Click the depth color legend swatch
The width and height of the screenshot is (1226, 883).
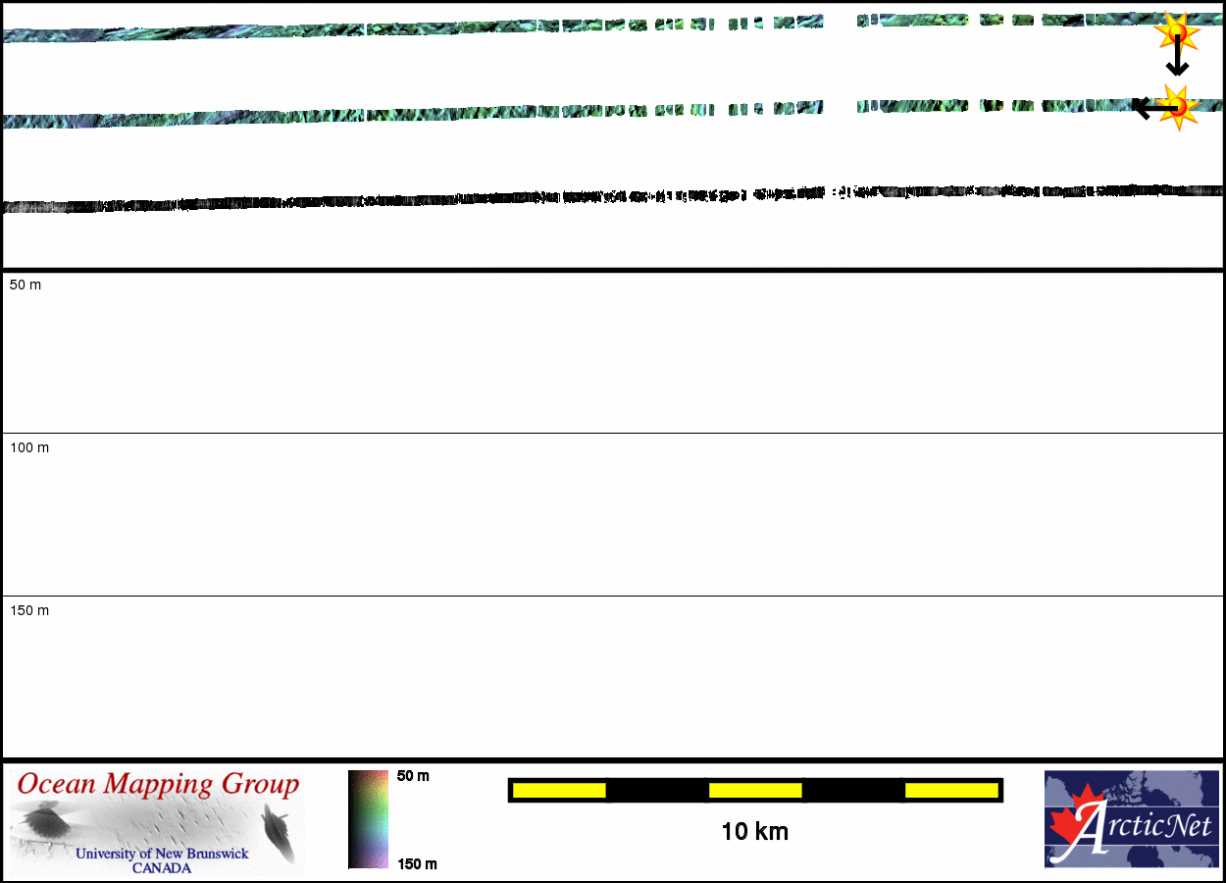[368, 819]
